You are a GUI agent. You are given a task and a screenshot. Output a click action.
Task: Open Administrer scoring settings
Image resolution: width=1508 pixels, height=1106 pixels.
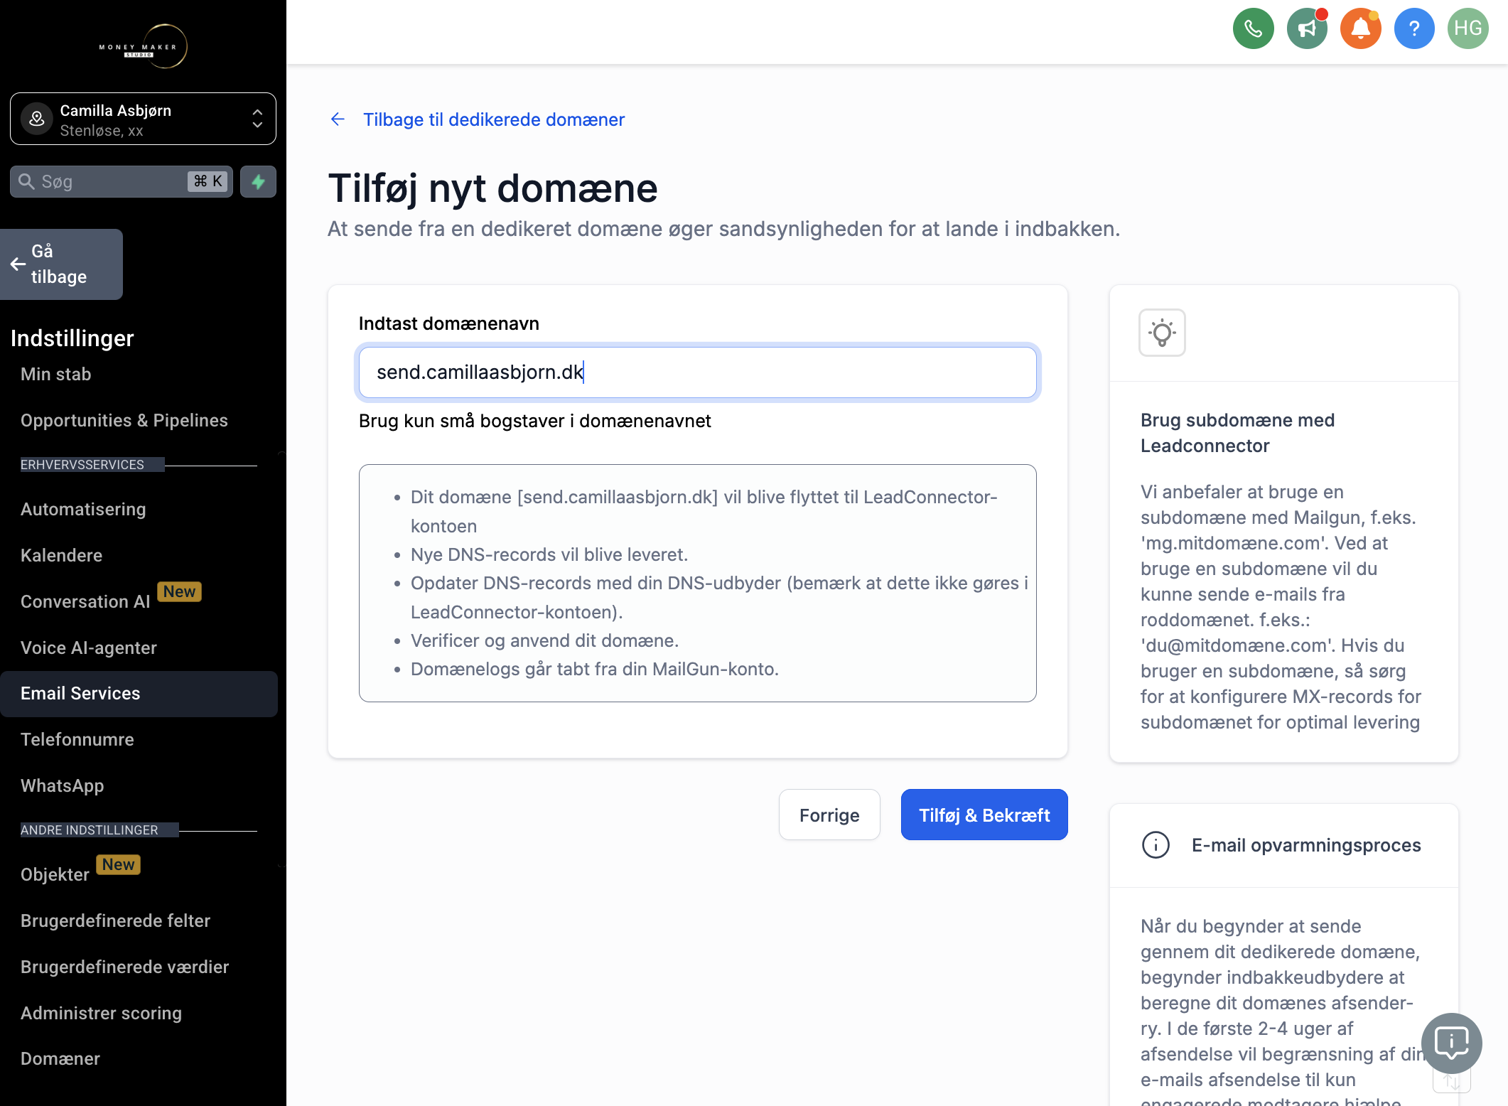[x=102, y=1013]
